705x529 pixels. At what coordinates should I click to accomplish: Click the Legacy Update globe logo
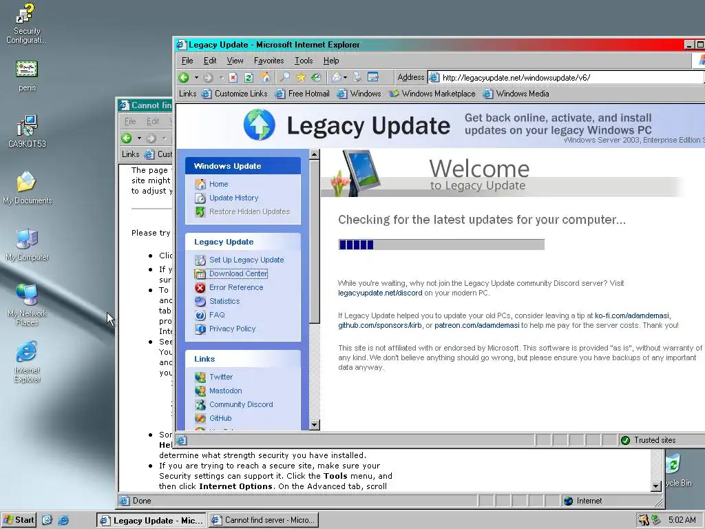(x=260, y=125)
